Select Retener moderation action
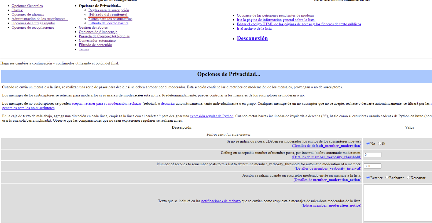Screen dimensions: 432x223 [368, 178]
